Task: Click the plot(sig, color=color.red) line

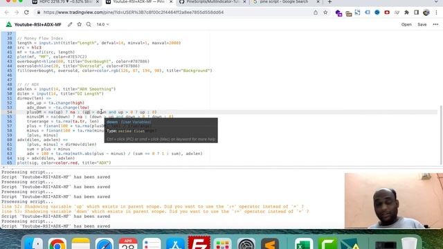Action: [x=64, y=163]
